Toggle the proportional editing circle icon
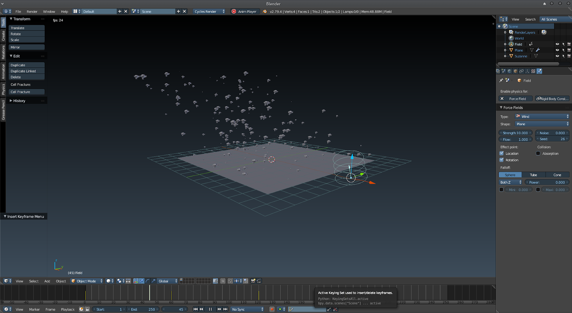Image resolution: width=572 pixels, height=313 pixels. pos(223,281)
